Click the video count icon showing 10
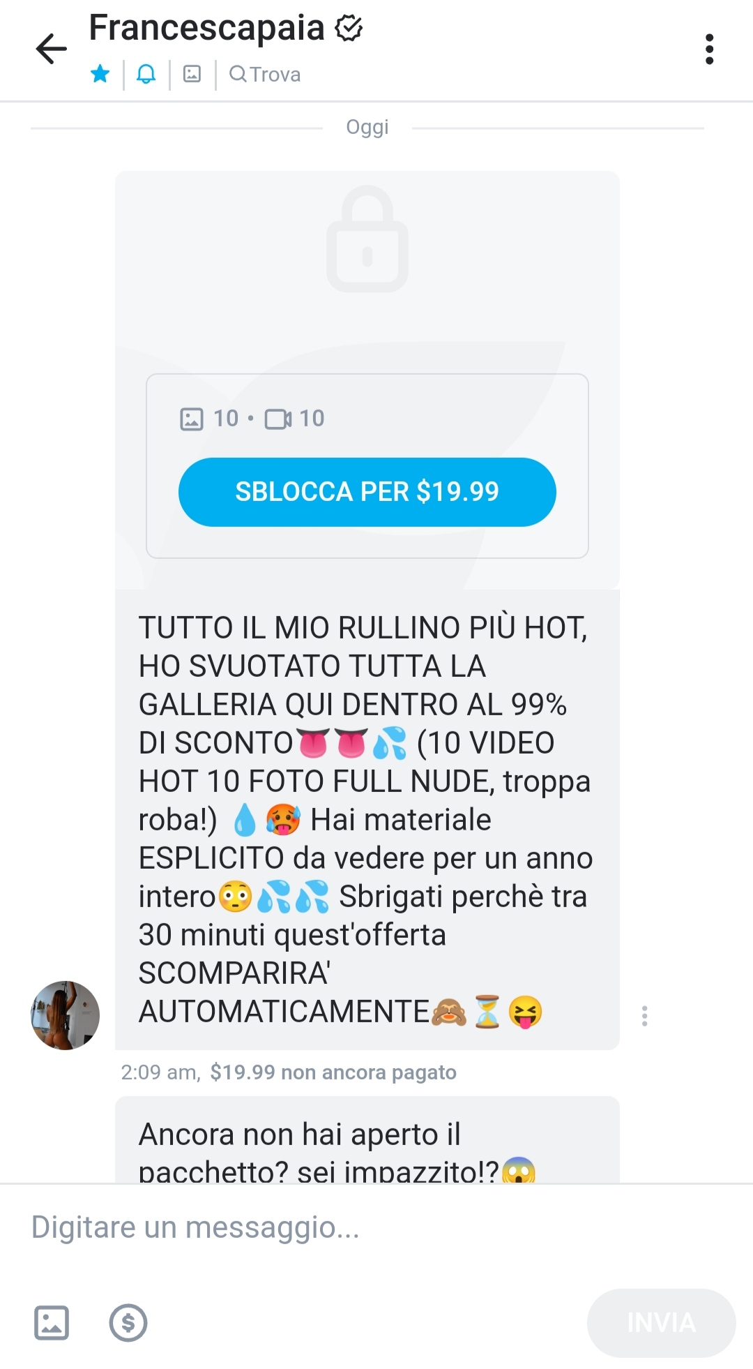This screenshot has height=1369, width=753. [278, 419]
